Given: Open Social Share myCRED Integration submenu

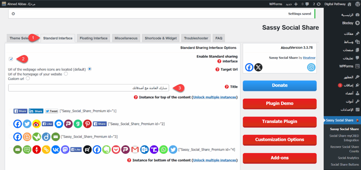Looking at the screenshot, I should click(x=344, y=138).
